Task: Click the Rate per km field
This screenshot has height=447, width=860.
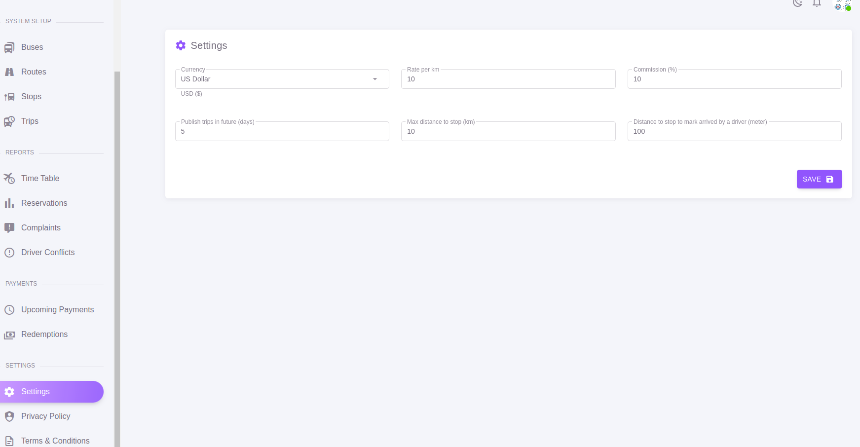Action: [x=508, y=79]
